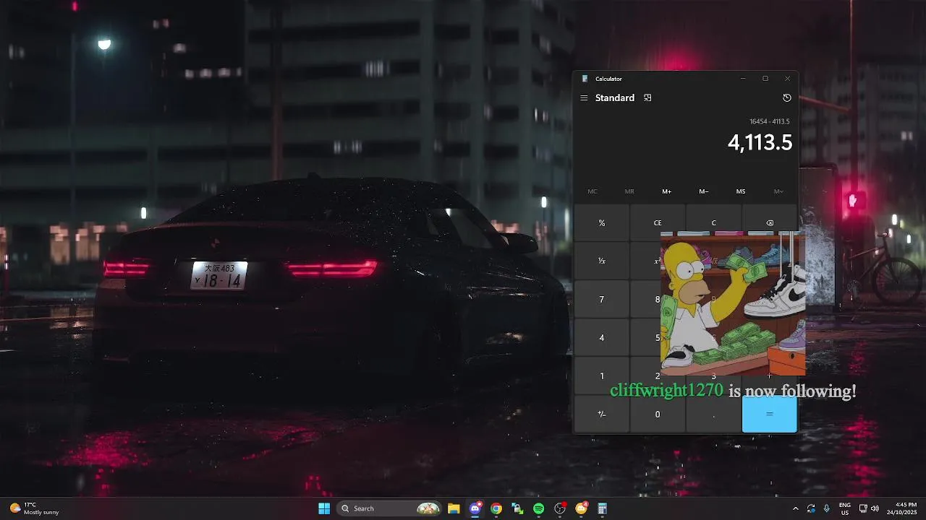Open Spotify from the taskbar
This screenshot has height=520, width=926.
point(539,508)
